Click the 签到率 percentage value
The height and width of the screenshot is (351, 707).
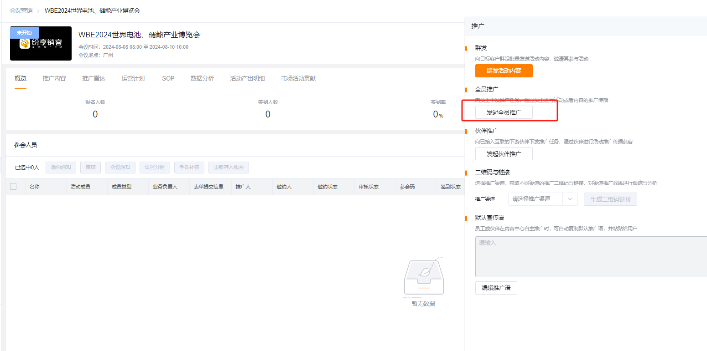point(438,114)
